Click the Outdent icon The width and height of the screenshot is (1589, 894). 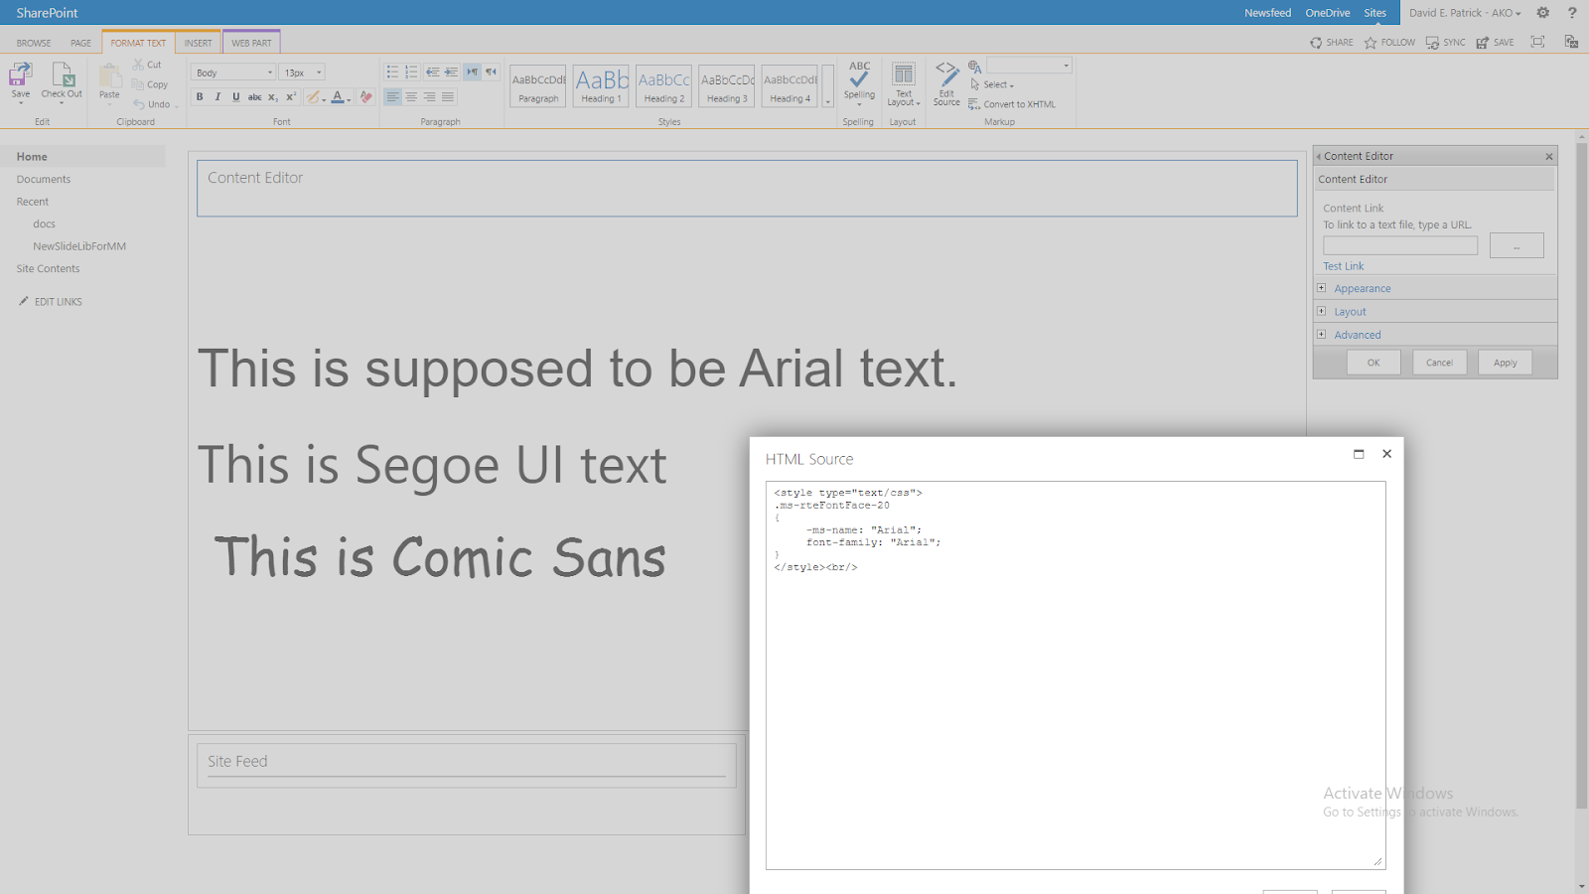click(432, 73)
